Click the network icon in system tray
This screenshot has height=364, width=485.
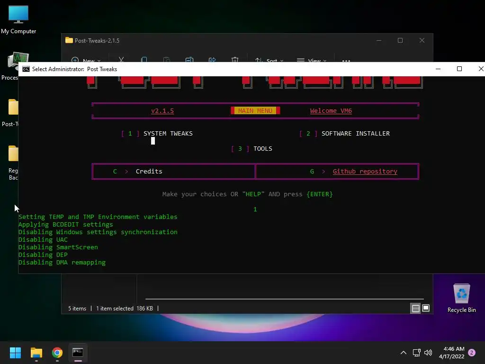[x=416, y=353]
